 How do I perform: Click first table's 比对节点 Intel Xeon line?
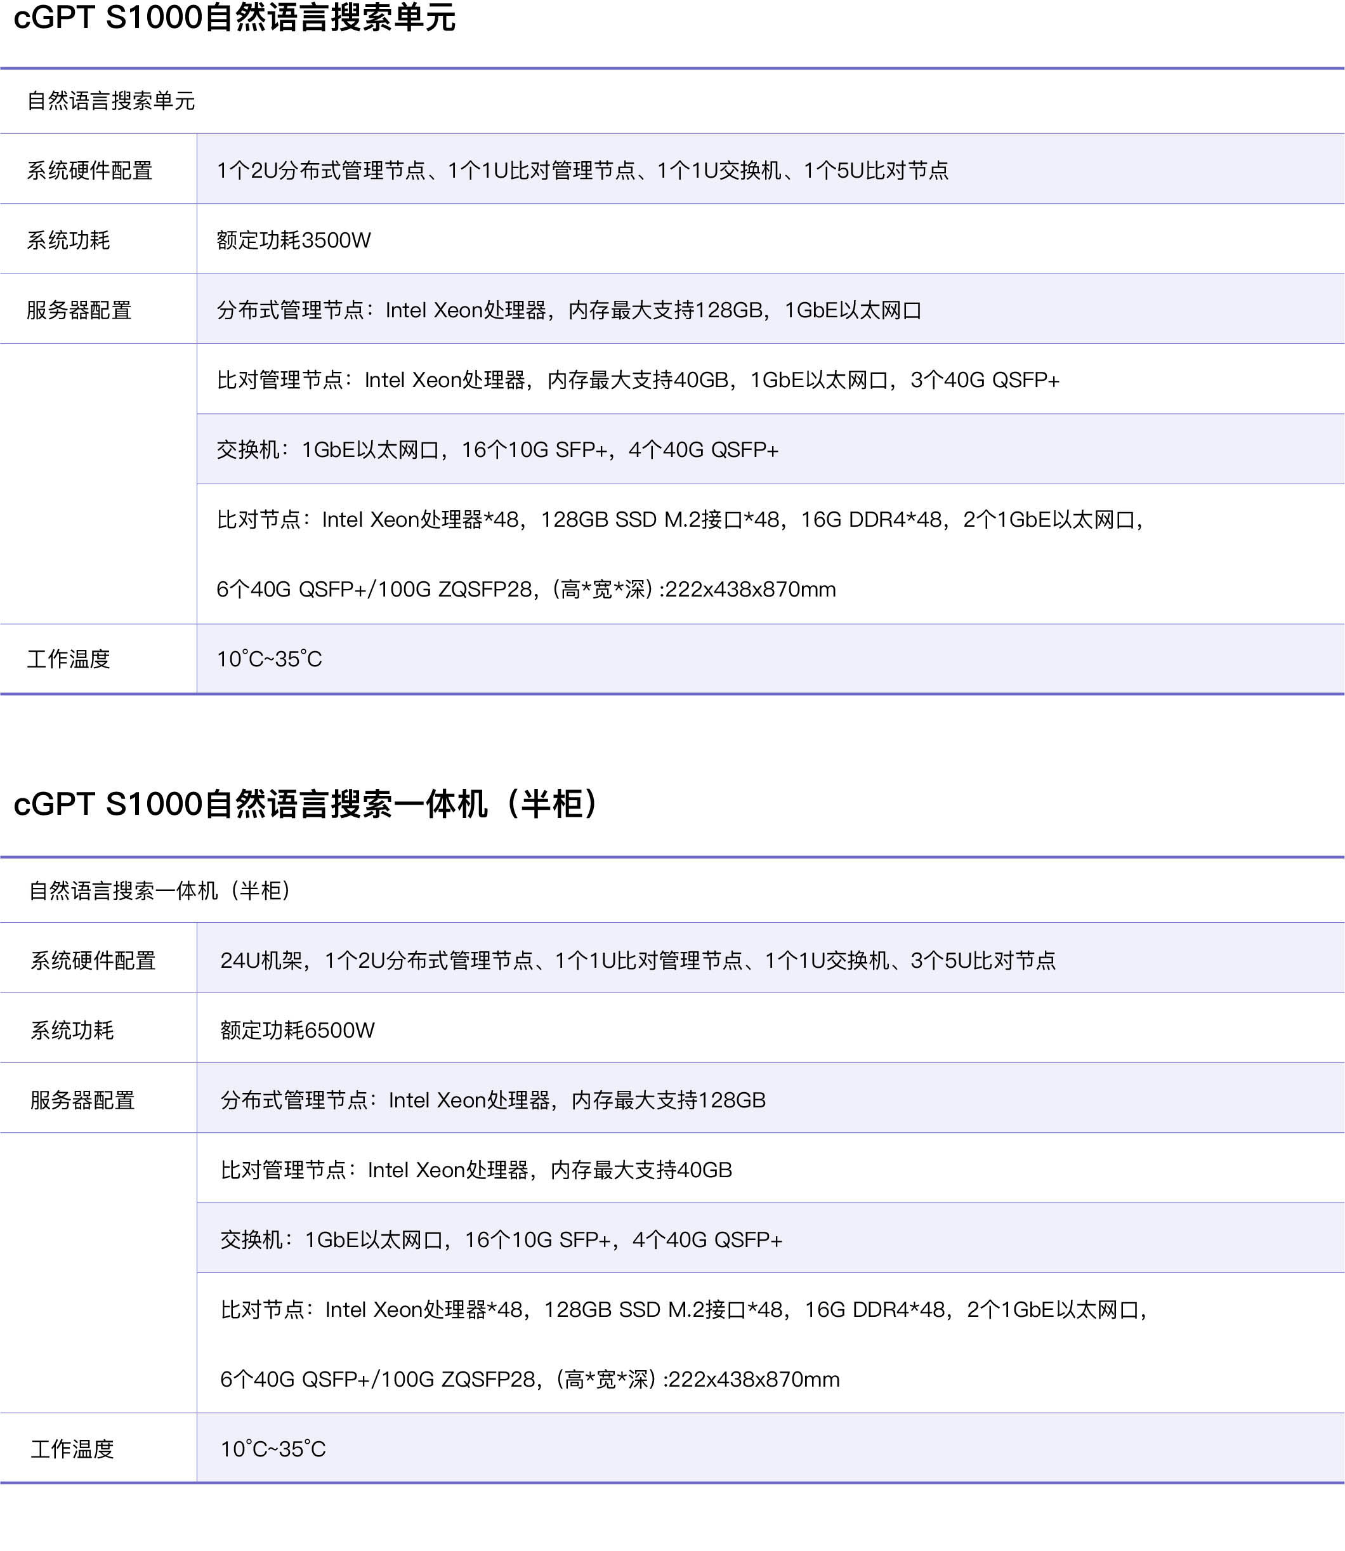click(679, 520)
